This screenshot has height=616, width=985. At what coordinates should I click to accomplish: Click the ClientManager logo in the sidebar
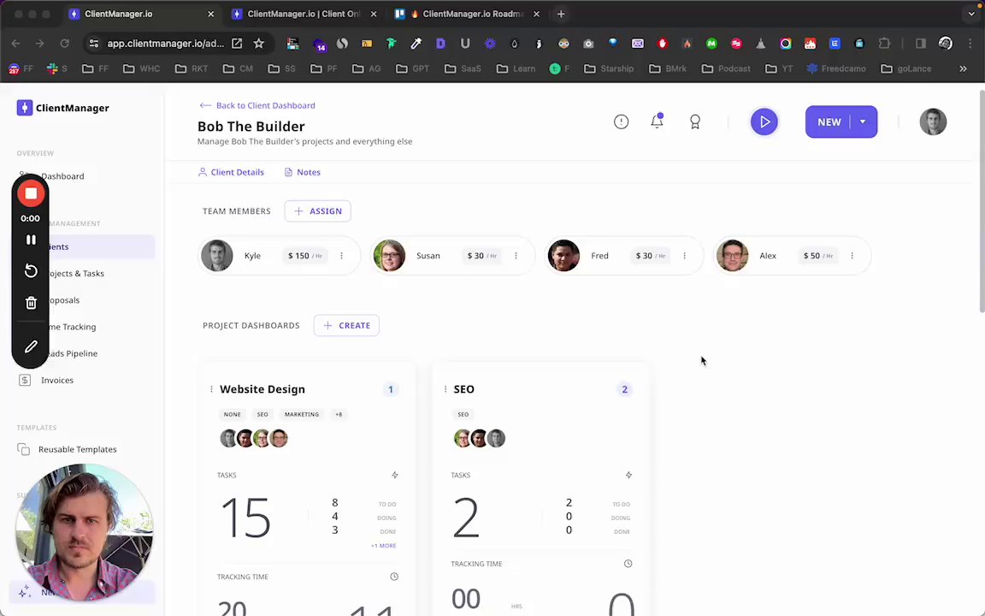[62, 108]
